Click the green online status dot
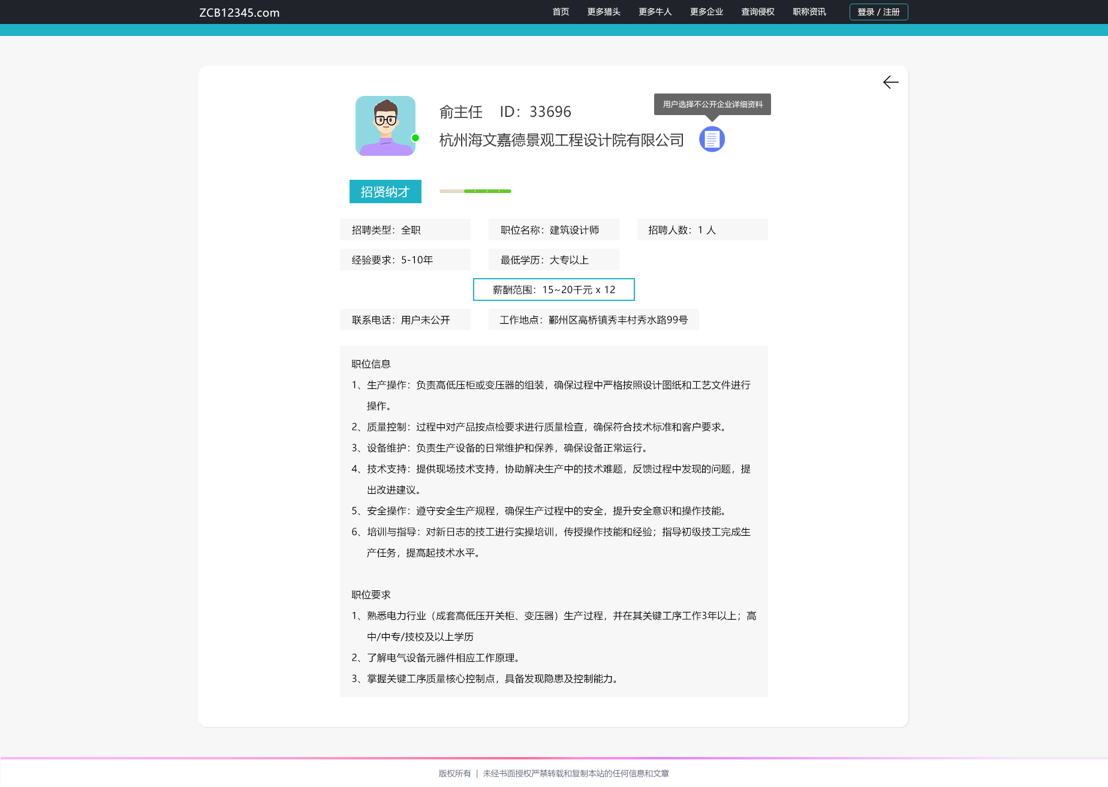The image size is (1108, 787). pos(415,138)
